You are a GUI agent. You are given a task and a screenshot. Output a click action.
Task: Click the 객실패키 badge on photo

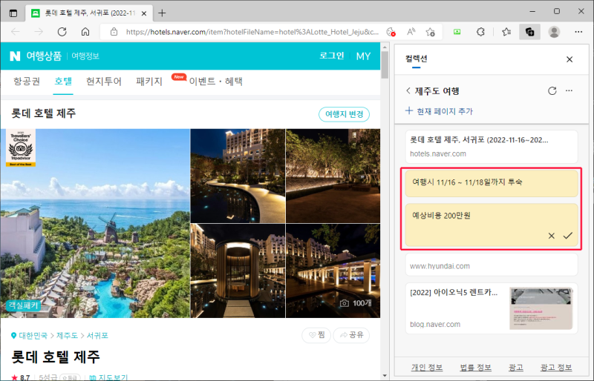pyautogui.click(x=24, y=305)
